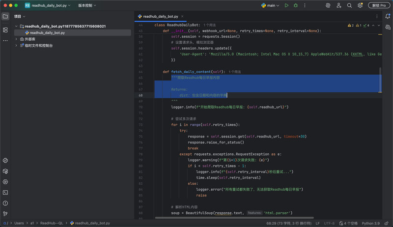Screen dimensions: 393x227
Task: Expand the 外部库 tree node
Action: [x=16, y=39]
